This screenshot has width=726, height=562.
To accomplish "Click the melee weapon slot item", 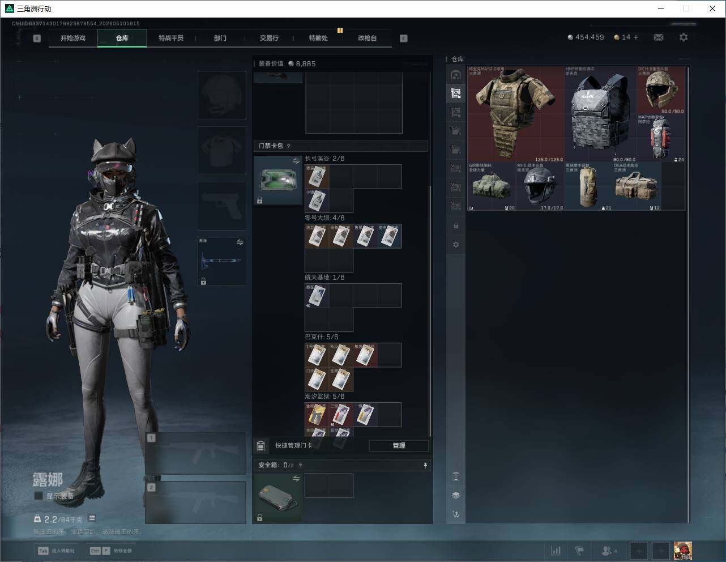I will click(221, 261).
